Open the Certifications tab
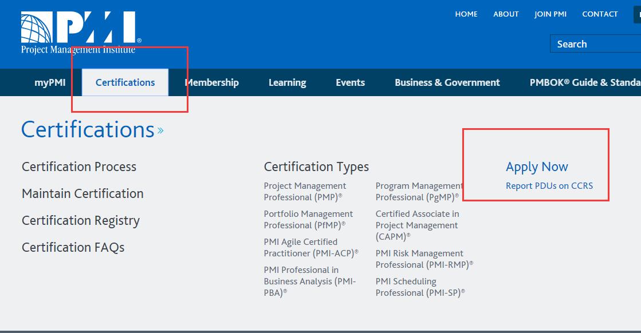 pyautogui.click(x=125, y=82)
